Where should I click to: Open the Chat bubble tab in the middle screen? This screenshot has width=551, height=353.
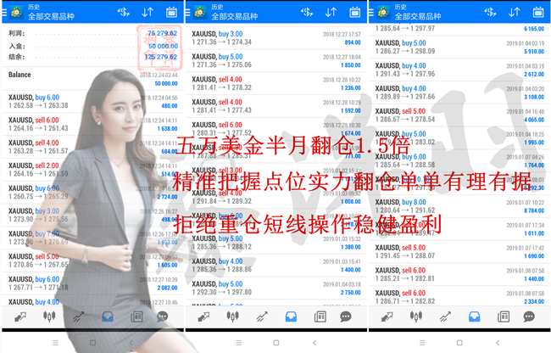tap(346, 317)
